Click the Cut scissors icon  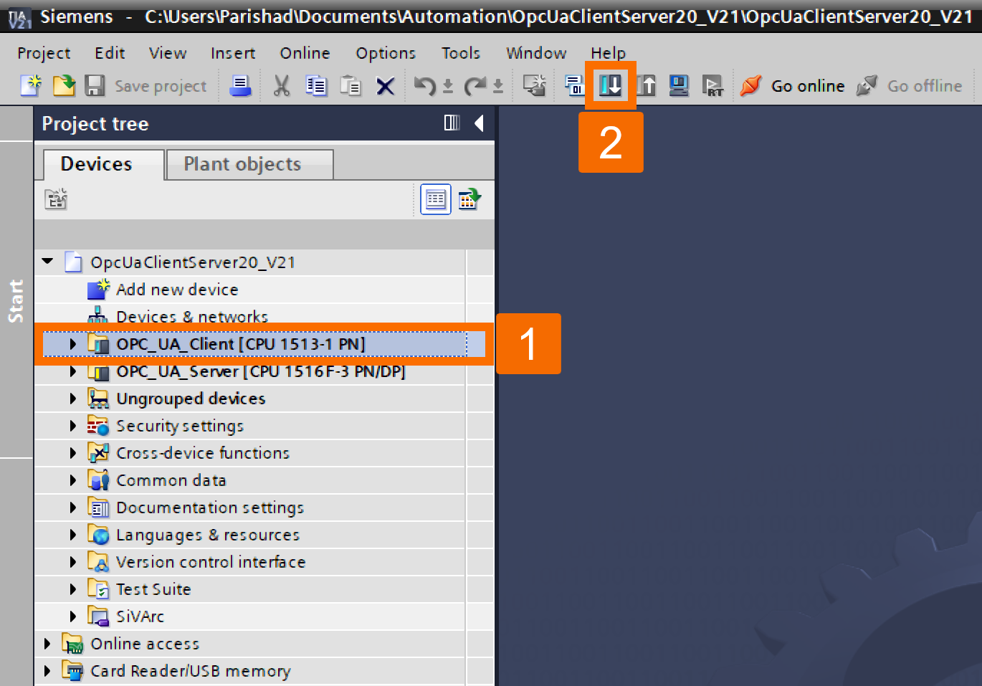(282, 86)
